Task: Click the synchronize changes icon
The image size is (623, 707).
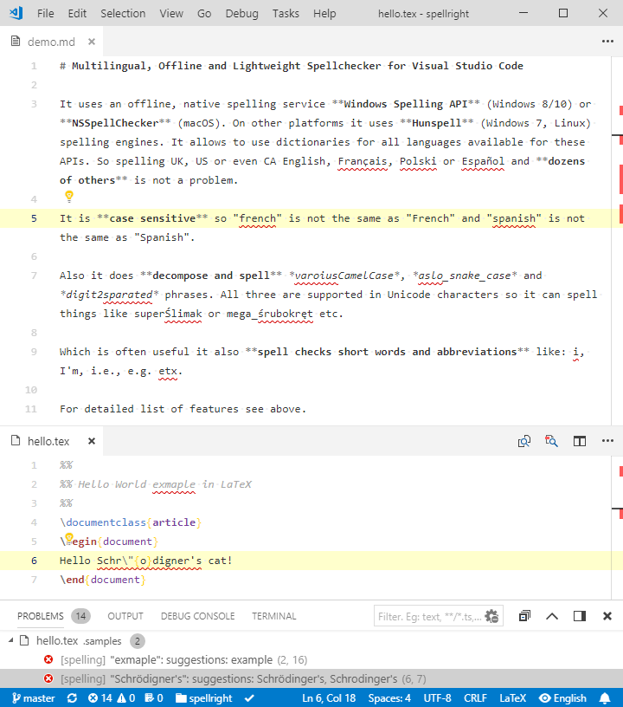Action: (72, 698)
